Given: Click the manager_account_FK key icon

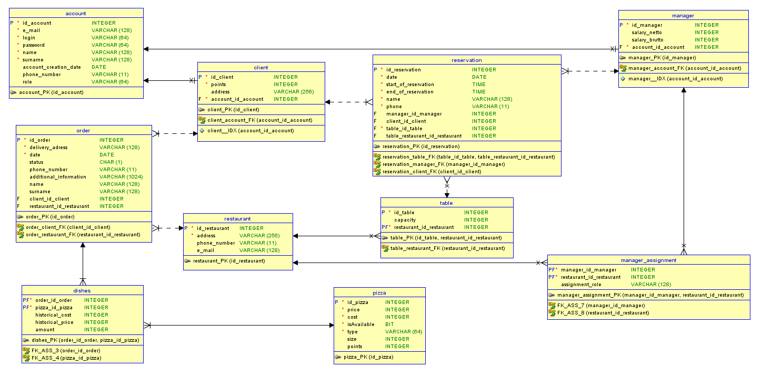Looking at the screenshot, I should coord(623,68).
